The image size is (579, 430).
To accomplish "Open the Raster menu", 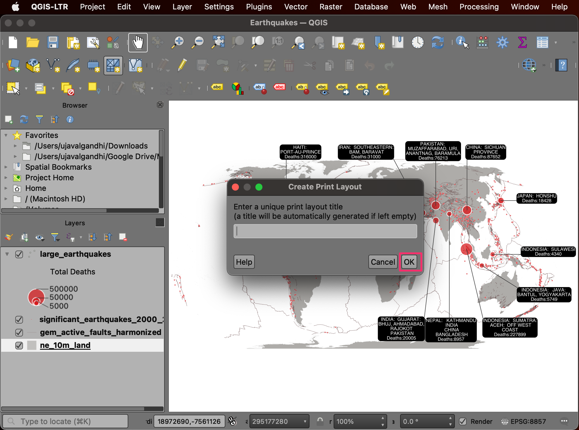I will 331,7.
